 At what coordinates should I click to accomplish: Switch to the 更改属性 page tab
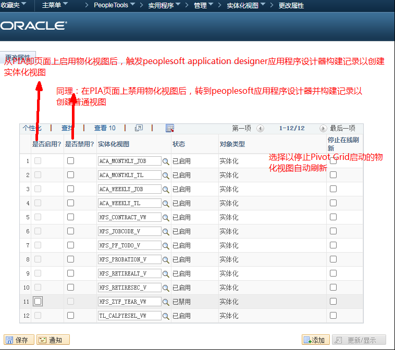(x=18, y=57)
